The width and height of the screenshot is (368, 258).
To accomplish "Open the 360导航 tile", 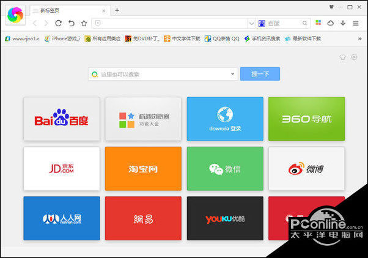I will click(306, 119).
